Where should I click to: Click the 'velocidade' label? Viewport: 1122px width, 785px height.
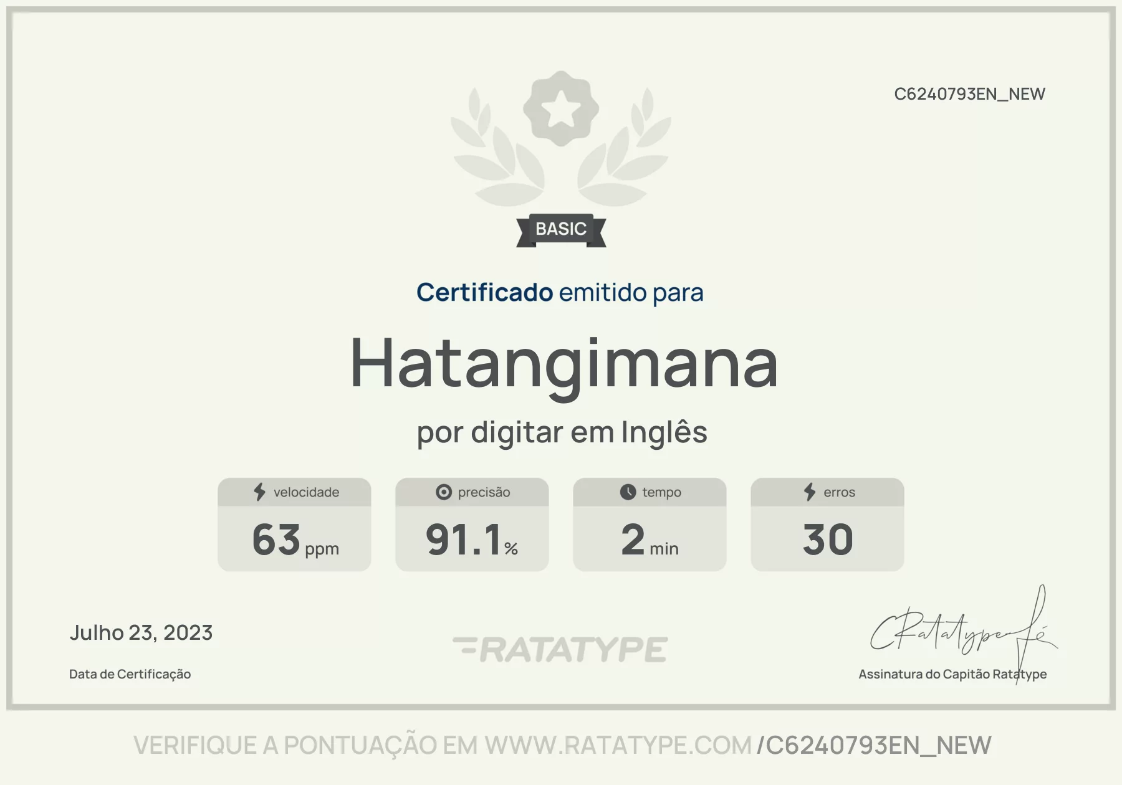point(307,492)
